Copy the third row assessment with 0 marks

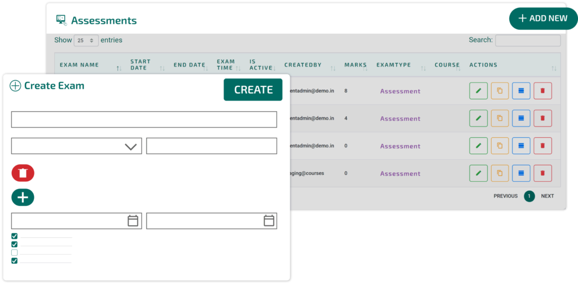pos(500,146)
